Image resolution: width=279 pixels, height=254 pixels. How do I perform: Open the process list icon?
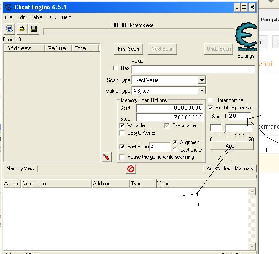coord(9,29)
